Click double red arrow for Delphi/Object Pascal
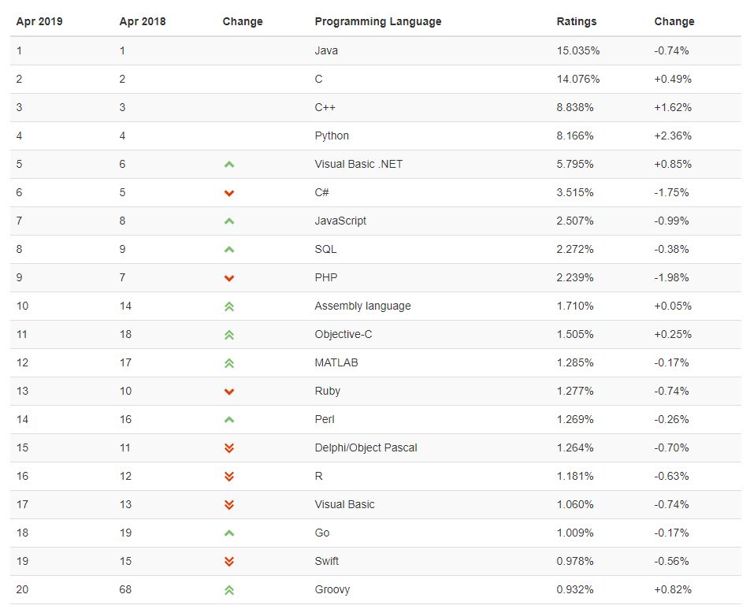This screenshot has height=609, width=750. 229,447
